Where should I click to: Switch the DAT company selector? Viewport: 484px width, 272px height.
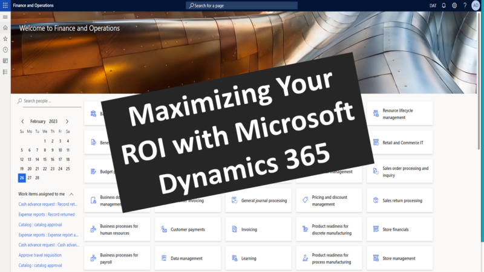433,5
